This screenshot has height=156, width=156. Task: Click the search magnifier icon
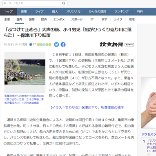tap(64, 3)
